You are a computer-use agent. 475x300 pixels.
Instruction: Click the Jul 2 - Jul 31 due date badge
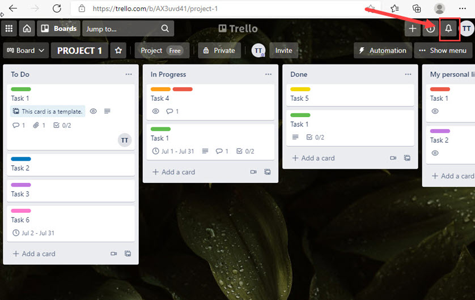[x=33, y=233]
